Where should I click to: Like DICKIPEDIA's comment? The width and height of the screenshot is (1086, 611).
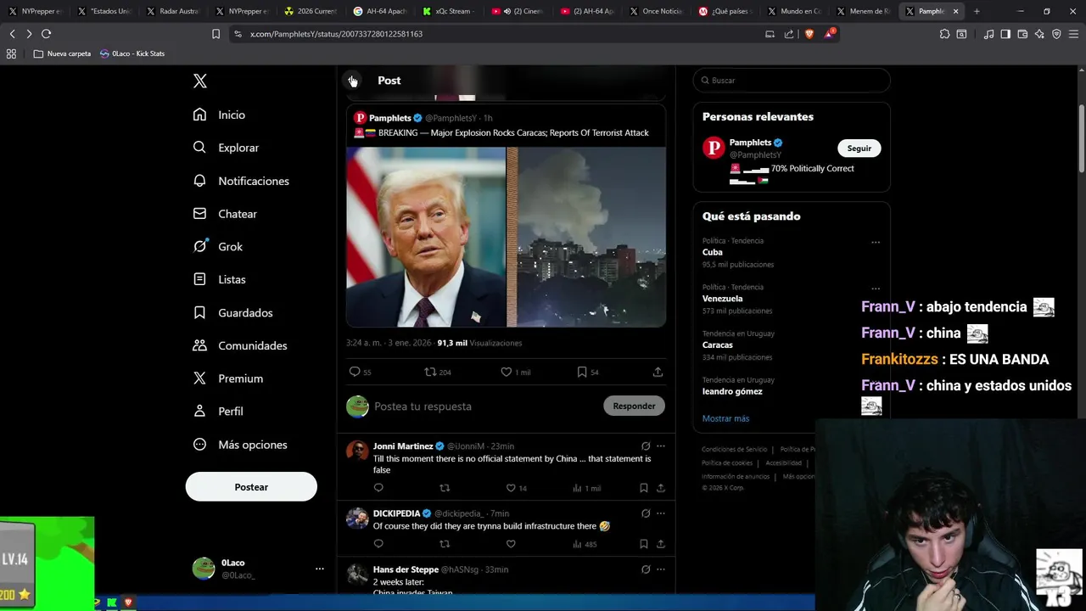511,544
